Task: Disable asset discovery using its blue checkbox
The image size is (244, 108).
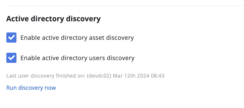Action: [x=11, y=38]
